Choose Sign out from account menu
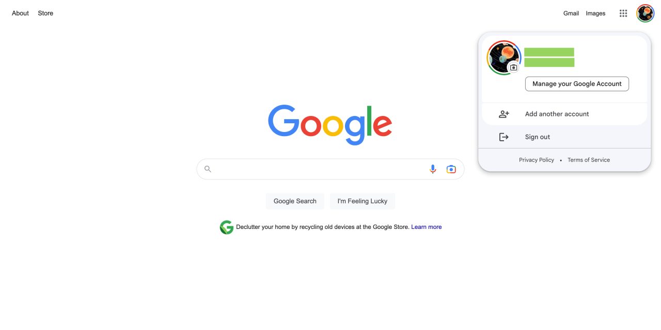 564,137
